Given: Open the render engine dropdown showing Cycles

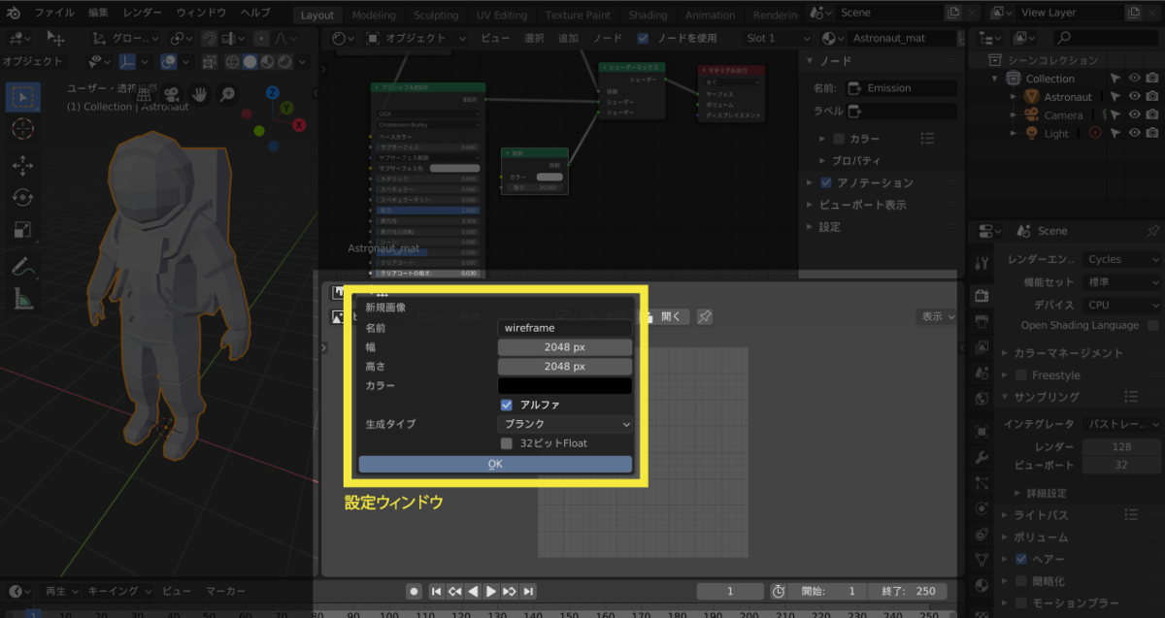Looking at the screenshot, I should click(1121, 259).
